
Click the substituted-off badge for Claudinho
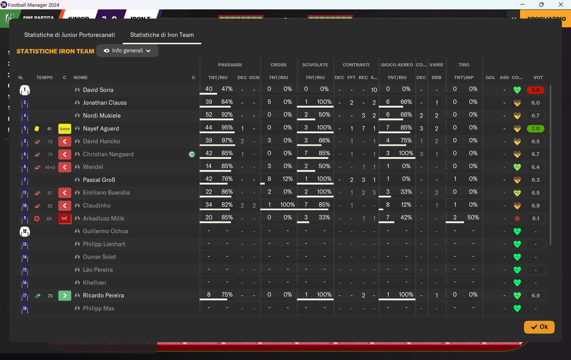(x=65, y=206)
